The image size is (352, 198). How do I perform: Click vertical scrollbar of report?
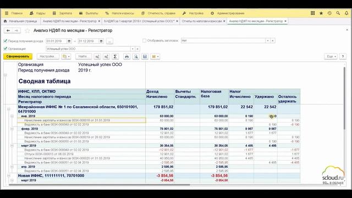[x=344, y=98]
